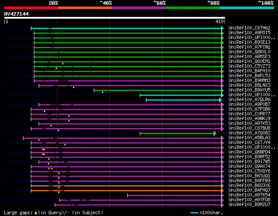Select the UniRef100_A9P0B7 label

(249, 104)
